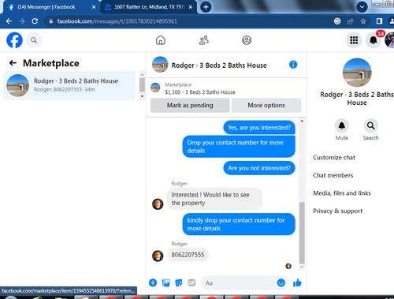394x299 pixels.
Task: Click the large house photo in right panel
Action: 357,73
